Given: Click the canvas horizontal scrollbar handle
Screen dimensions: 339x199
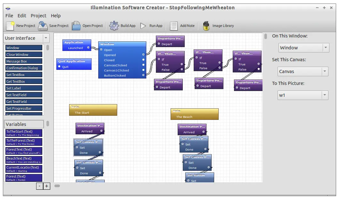Looking at the screenshot, I should click(x=57, y=186).
